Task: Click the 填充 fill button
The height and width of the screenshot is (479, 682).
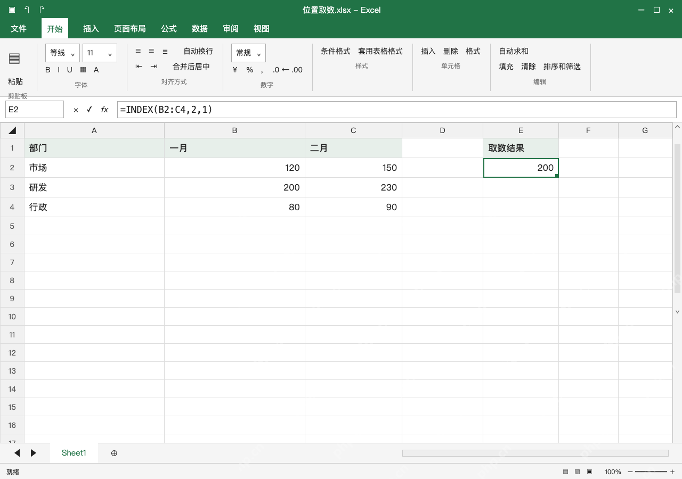Action: point(506,67)
